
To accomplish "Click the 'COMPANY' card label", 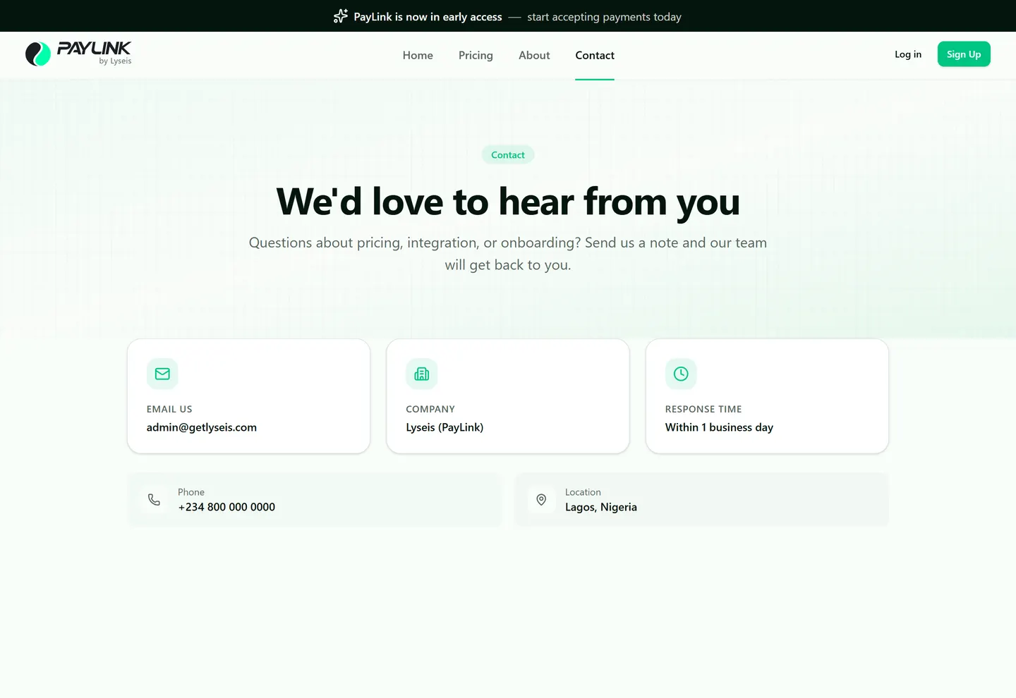I will [x=430, y=409].
